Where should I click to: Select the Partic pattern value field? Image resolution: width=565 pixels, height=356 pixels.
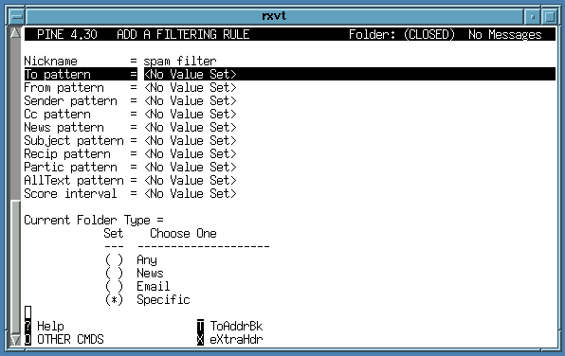click(x=190, y=168)
